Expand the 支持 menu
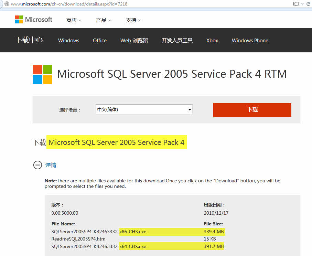Viewport: 312px width, 256px height. point(133,20)
